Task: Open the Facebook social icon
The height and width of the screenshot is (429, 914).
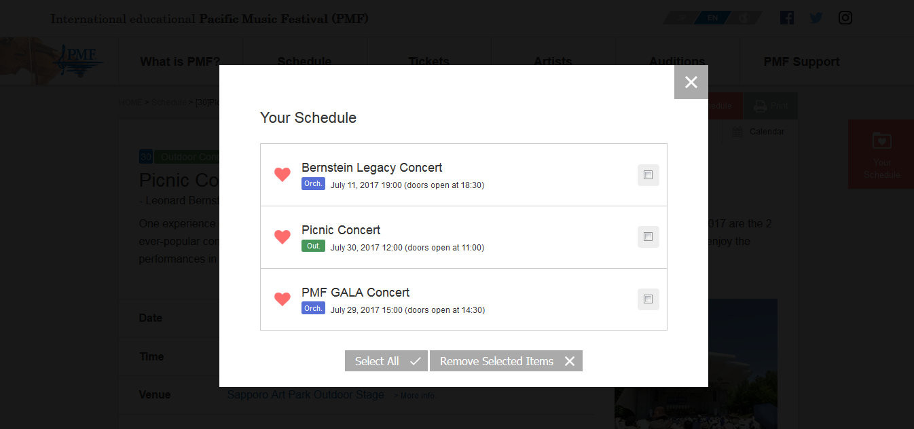Action: [787, 18]
